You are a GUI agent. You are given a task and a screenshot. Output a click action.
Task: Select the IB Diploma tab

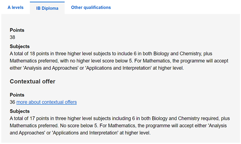click(x=47, y=8)
